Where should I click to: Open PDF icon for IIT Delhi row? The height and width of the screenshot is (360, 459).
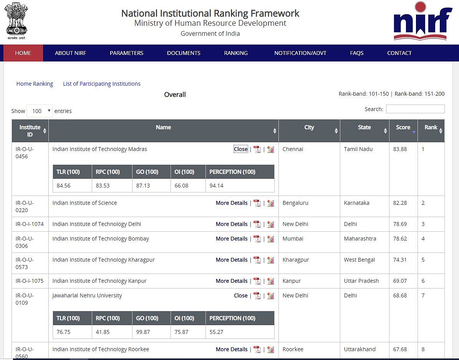click(257, 224)
